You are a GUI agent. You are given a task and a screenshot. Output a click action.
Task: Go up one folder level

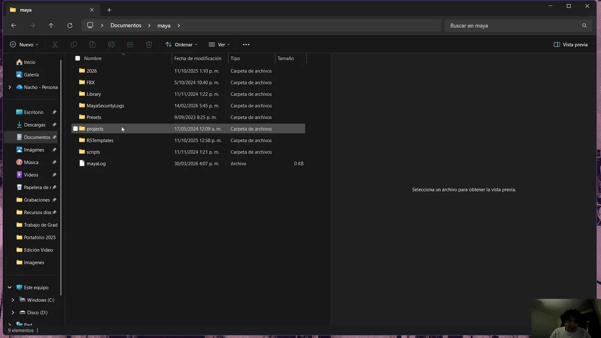51,25
